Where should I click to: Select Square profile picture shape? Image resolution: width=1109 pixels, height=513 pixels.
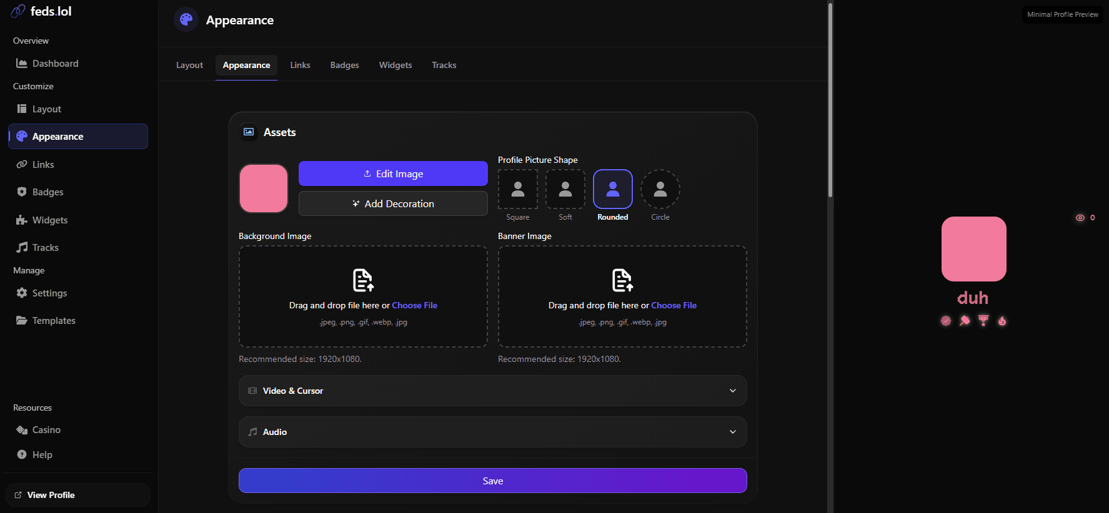click(518, 189)
